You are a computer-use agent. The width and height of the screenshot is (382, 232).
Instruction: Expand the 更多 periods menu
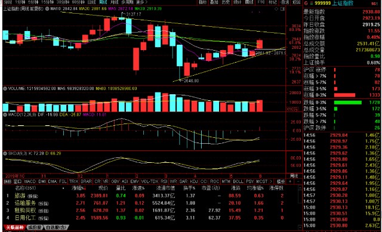pyautogui.click(x=142, y=2)
